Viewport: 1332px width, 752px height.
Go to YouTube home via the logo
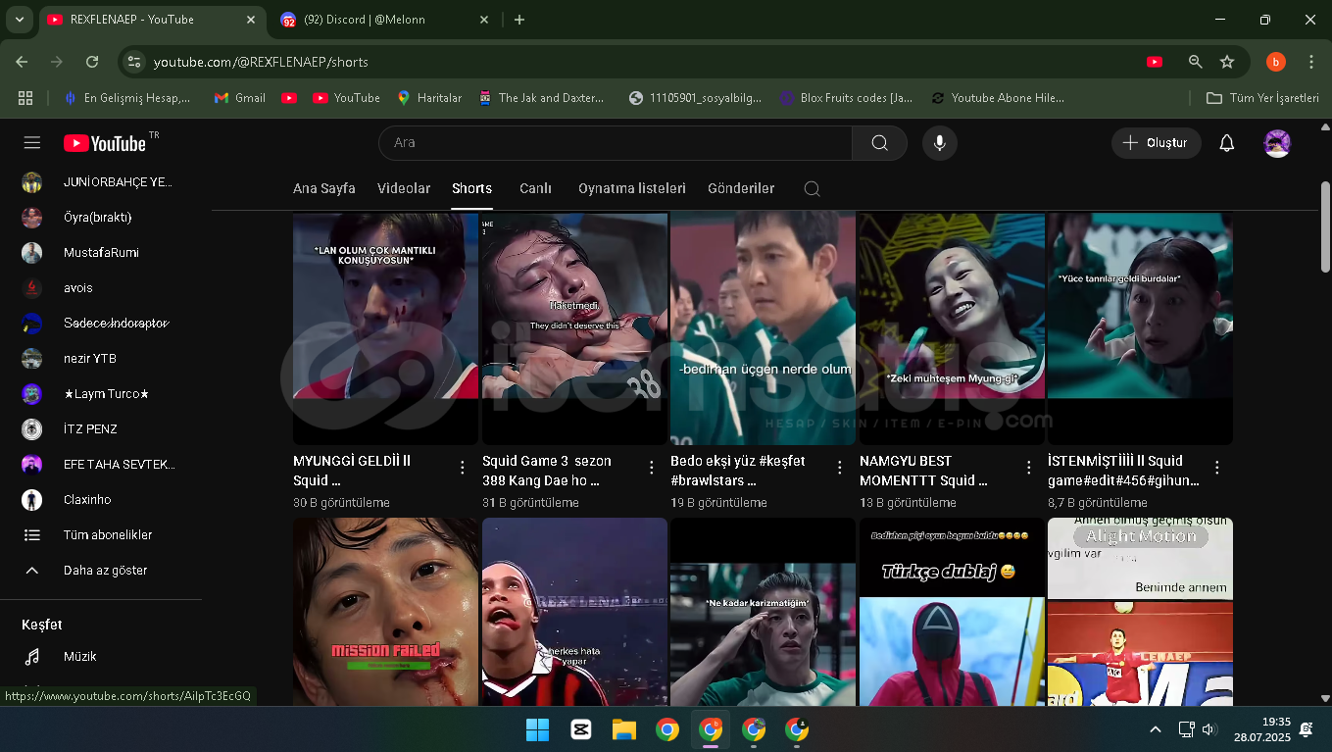point(105,143)
